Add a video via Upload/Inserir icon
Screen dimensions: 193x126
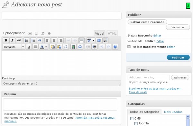click(36, 33)
